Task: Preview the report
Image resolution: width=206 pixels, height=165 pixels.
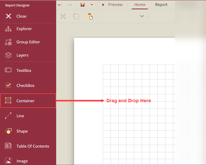Action: tap(112, 5)
